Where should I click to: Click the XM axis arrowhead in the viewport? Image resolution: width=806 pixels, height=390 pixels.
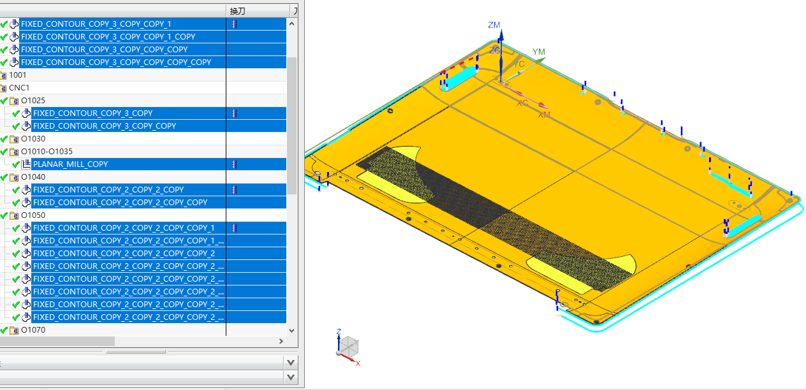click(543, 106)
